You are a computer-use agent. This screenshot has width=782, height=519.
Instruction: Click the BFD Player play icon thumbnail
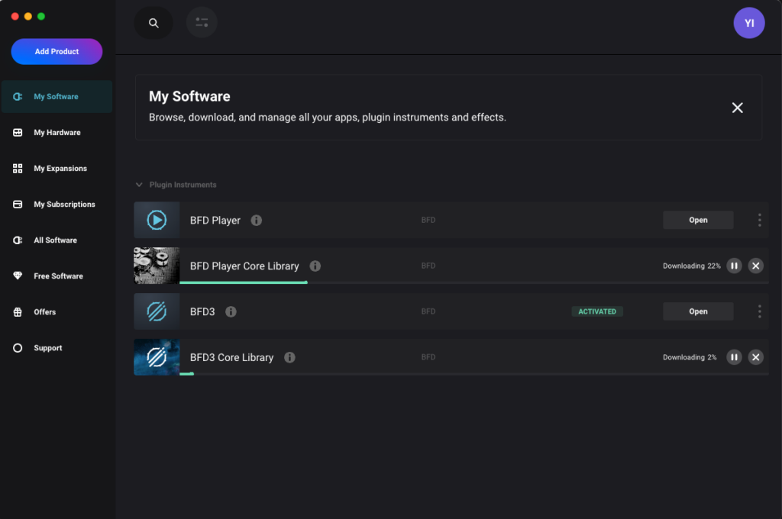point(157,220)
